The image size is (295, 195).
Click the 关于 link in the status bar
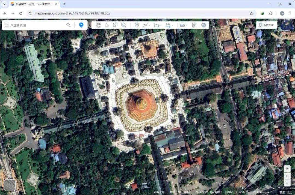[x=289, y=192]
